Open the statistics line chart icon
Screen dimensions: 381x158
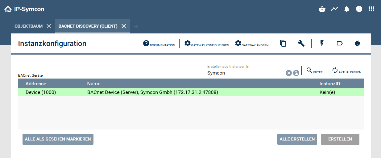(334, 9)
